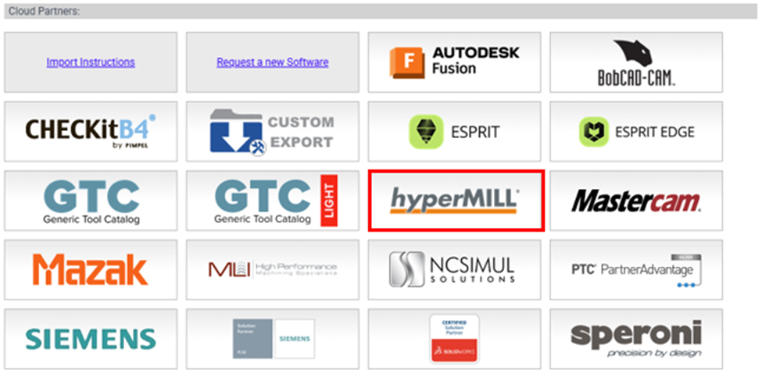Select the MLI High Performance Machining tile

click(273, 270)
